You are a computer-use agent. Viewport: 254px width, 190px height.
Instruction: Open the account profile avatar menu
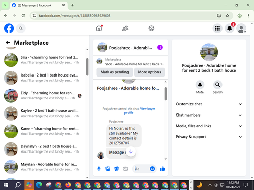coord(241,28)
